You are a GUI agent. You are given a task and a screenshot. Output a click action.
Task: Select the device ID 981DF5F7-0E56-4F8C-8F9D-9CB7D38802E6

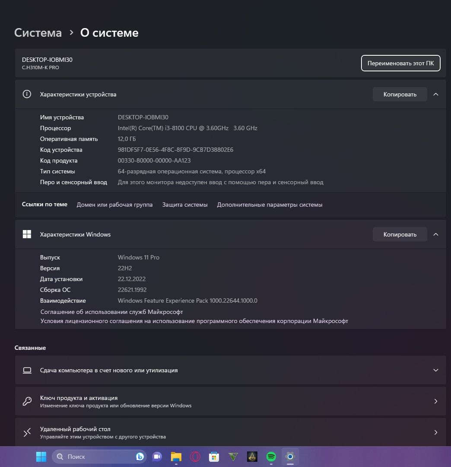point(175,150)
